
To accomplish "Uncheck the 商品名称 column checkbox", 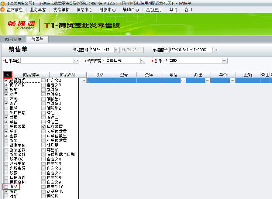I will (6, 85).
